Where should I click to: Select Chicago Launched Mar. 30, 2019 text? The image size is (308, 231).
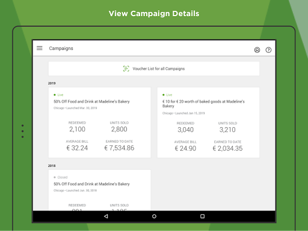(75, 108)
